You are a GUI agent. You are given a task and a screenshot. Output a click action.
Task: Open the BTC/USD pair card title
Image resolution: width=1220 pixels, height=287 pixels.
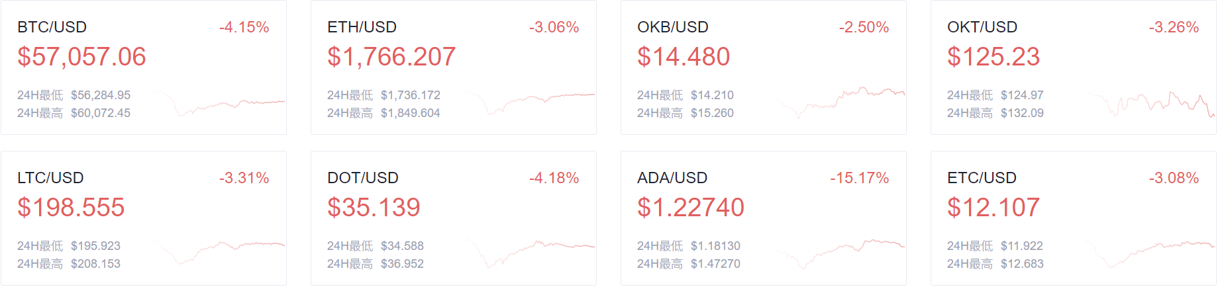[x=52, y=27]
